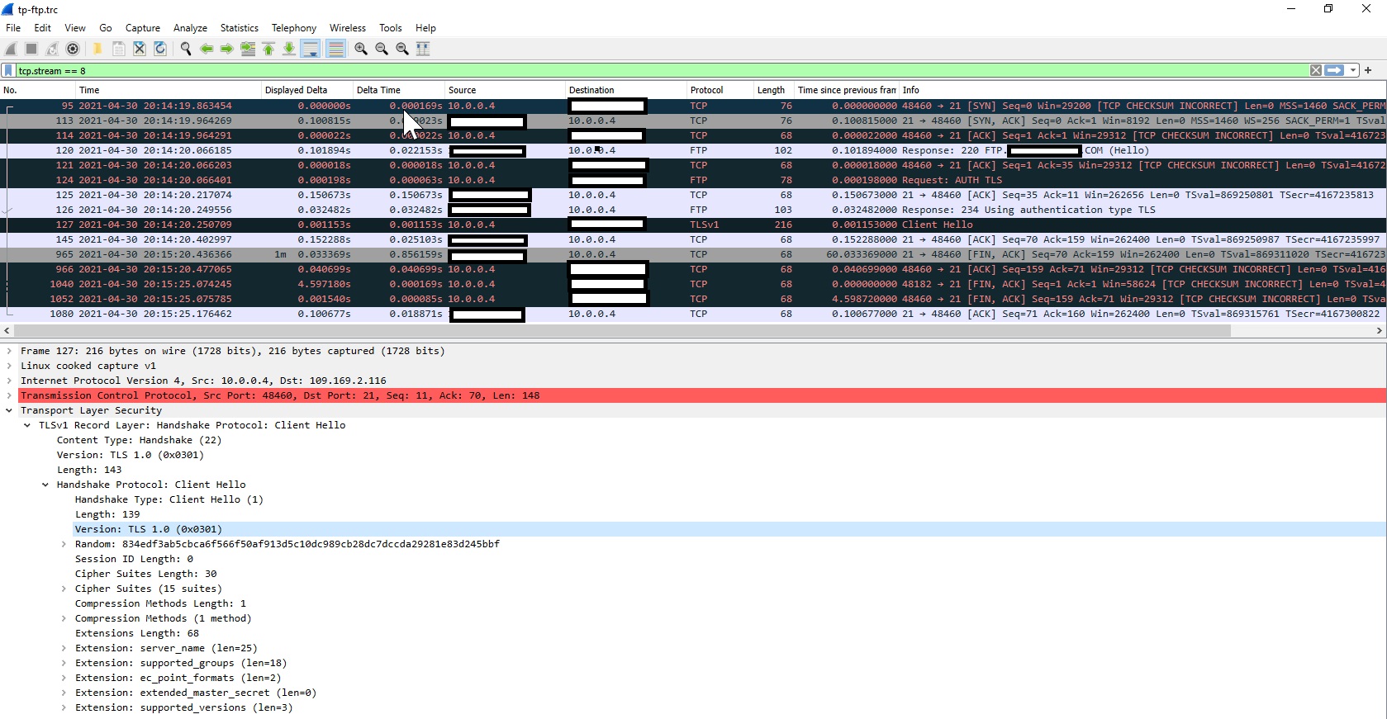Open the display filter bookmark menu
The width and height of the screenshot is (1387, 719).
coord(8,71)
